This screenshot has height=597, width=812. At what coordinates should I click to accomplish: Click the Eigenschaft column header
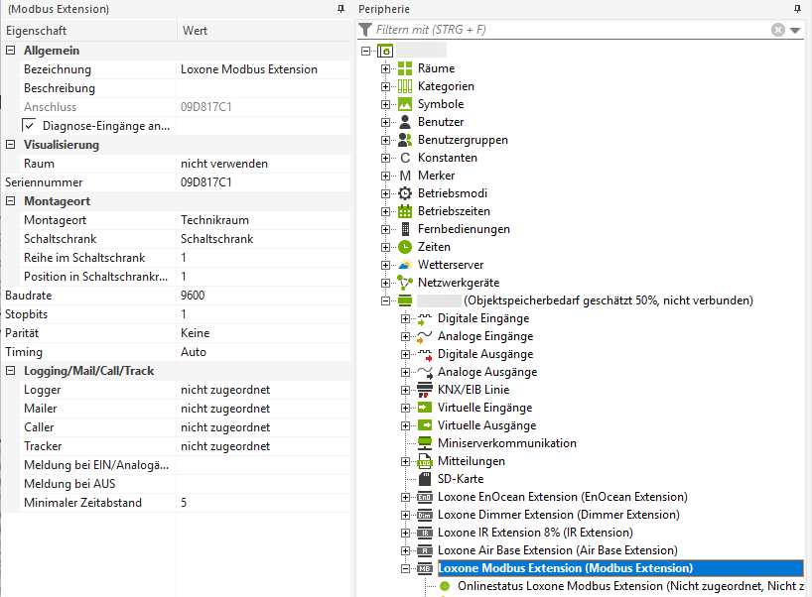click(x=89, y=31)
